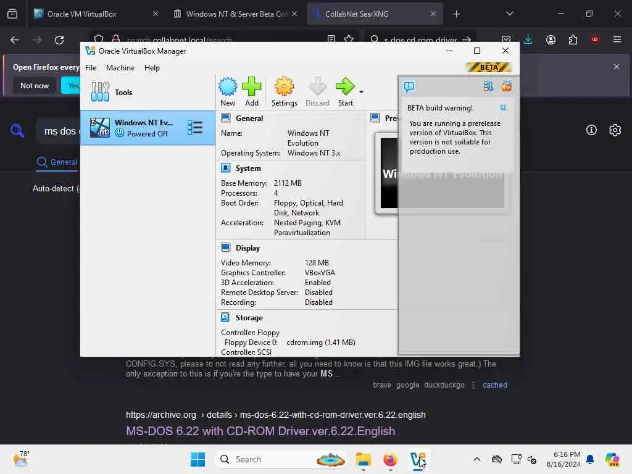
Task: Click the taskbar Search box
Action: pos(281,459)
